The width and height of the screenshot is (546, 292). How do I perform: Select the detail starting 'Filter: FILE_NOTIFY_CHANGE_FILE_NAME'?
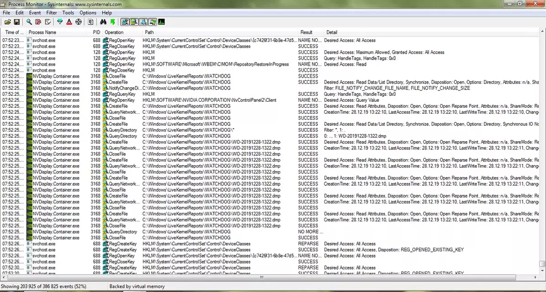(x=397, y=89)
